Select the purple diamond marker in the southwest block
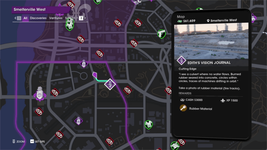The width and height of the screenshot is (267, 150). (78, 121)
